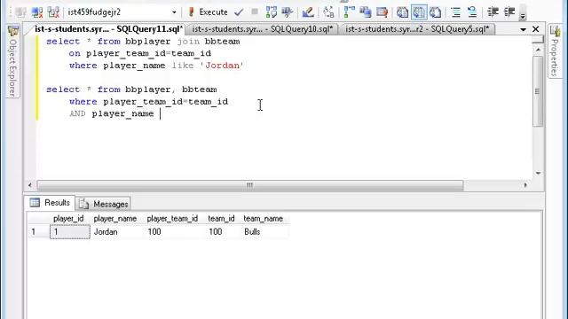Click the line 'on player_team_id=team_id'

click(140, 53)
